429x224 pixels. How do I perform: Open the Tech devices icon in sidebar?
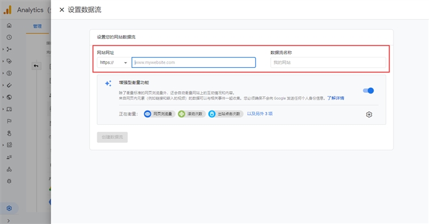point(9,109)
